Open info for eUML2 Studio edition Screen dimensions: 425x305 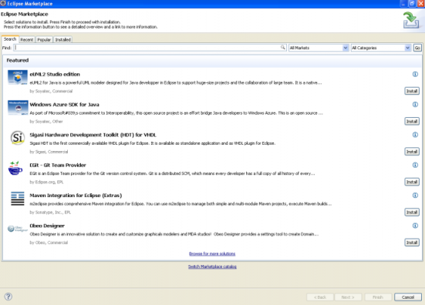[x=415, y=74]
